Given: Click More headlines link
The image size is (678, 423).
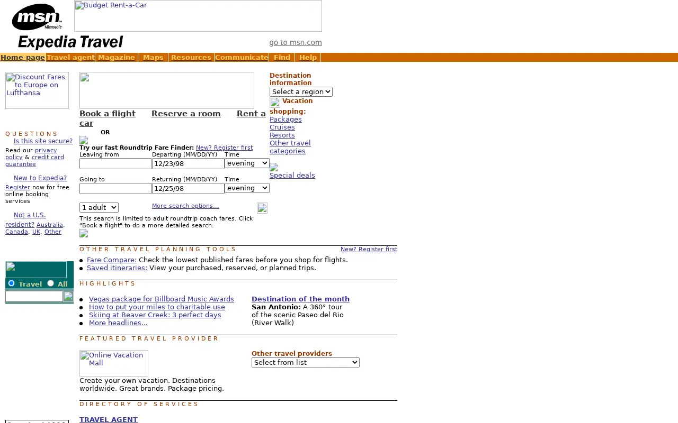Looking at the screenshot, I should (x=118, y=323).
